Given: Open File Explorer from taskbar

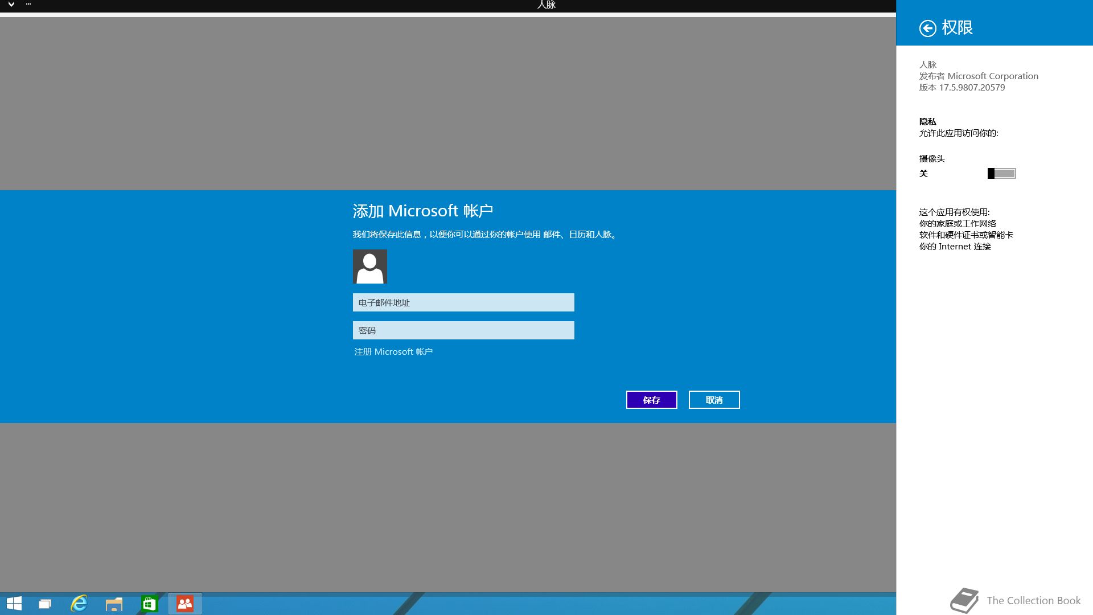Looking at the screenshot, I should click(x=114, y=604).
